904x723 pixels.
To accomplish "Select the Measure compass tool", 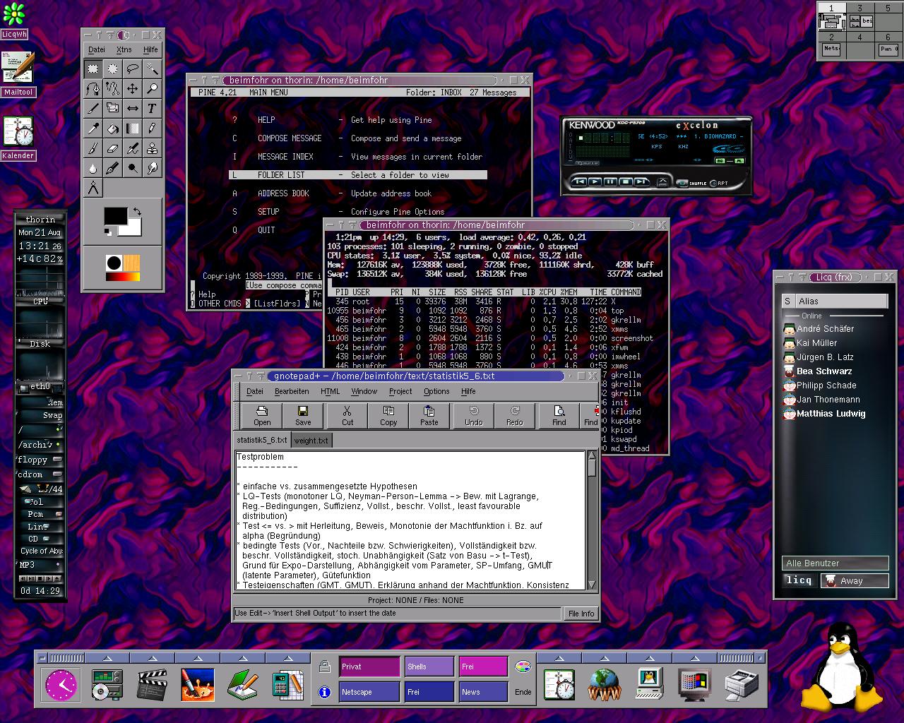I will (93, 187).
